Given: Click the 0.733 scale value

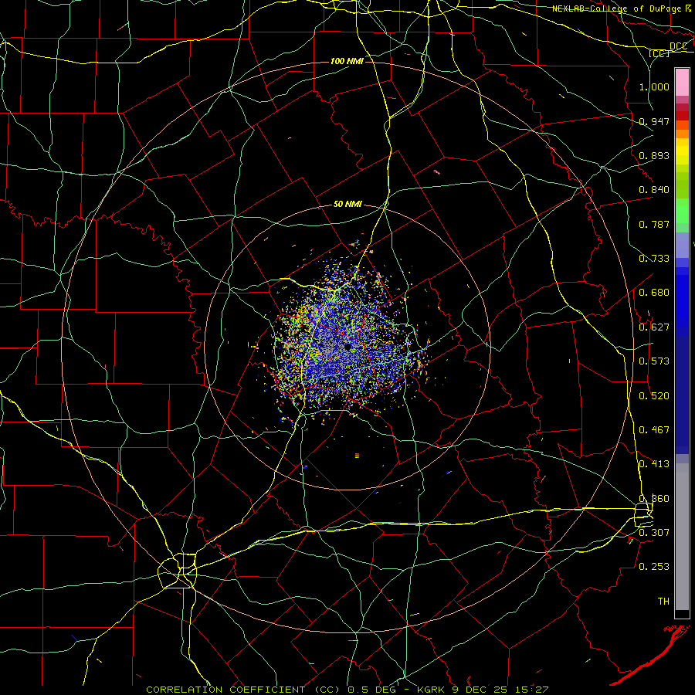Looking at the screenshot, I should 654,259.
